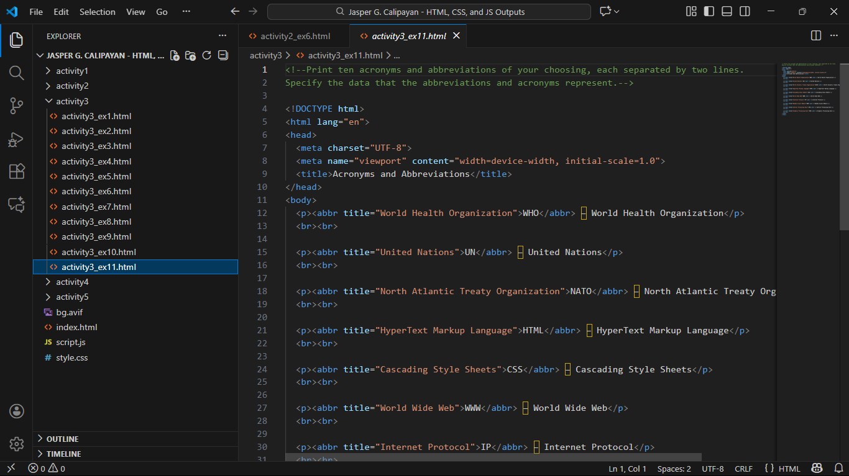Open the Run and Debug view
The image size is (849, 476).
(17, 139)
